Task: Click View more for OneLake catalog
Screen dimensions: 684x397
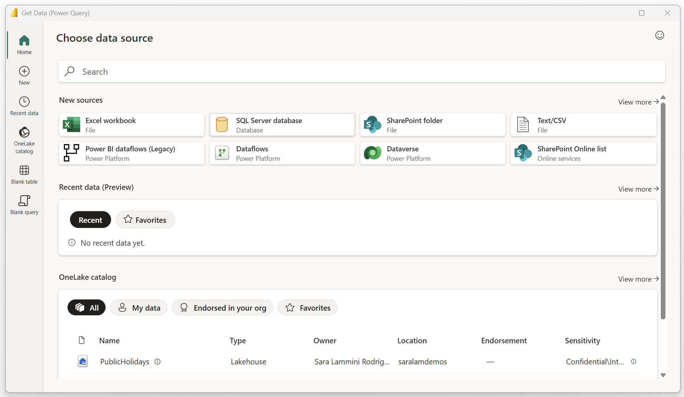Action: pyautogui.click(x=639, y=279)
